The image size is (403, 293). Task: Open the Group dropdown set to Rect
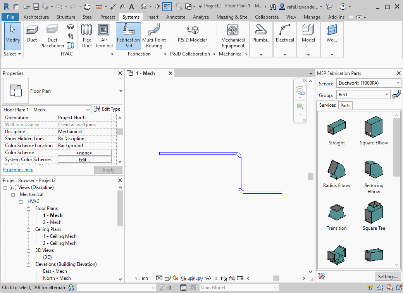click(x=362, y=94)
